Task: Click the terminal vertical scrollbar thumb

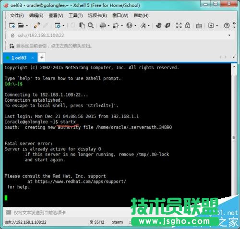Action: [234, 137]
